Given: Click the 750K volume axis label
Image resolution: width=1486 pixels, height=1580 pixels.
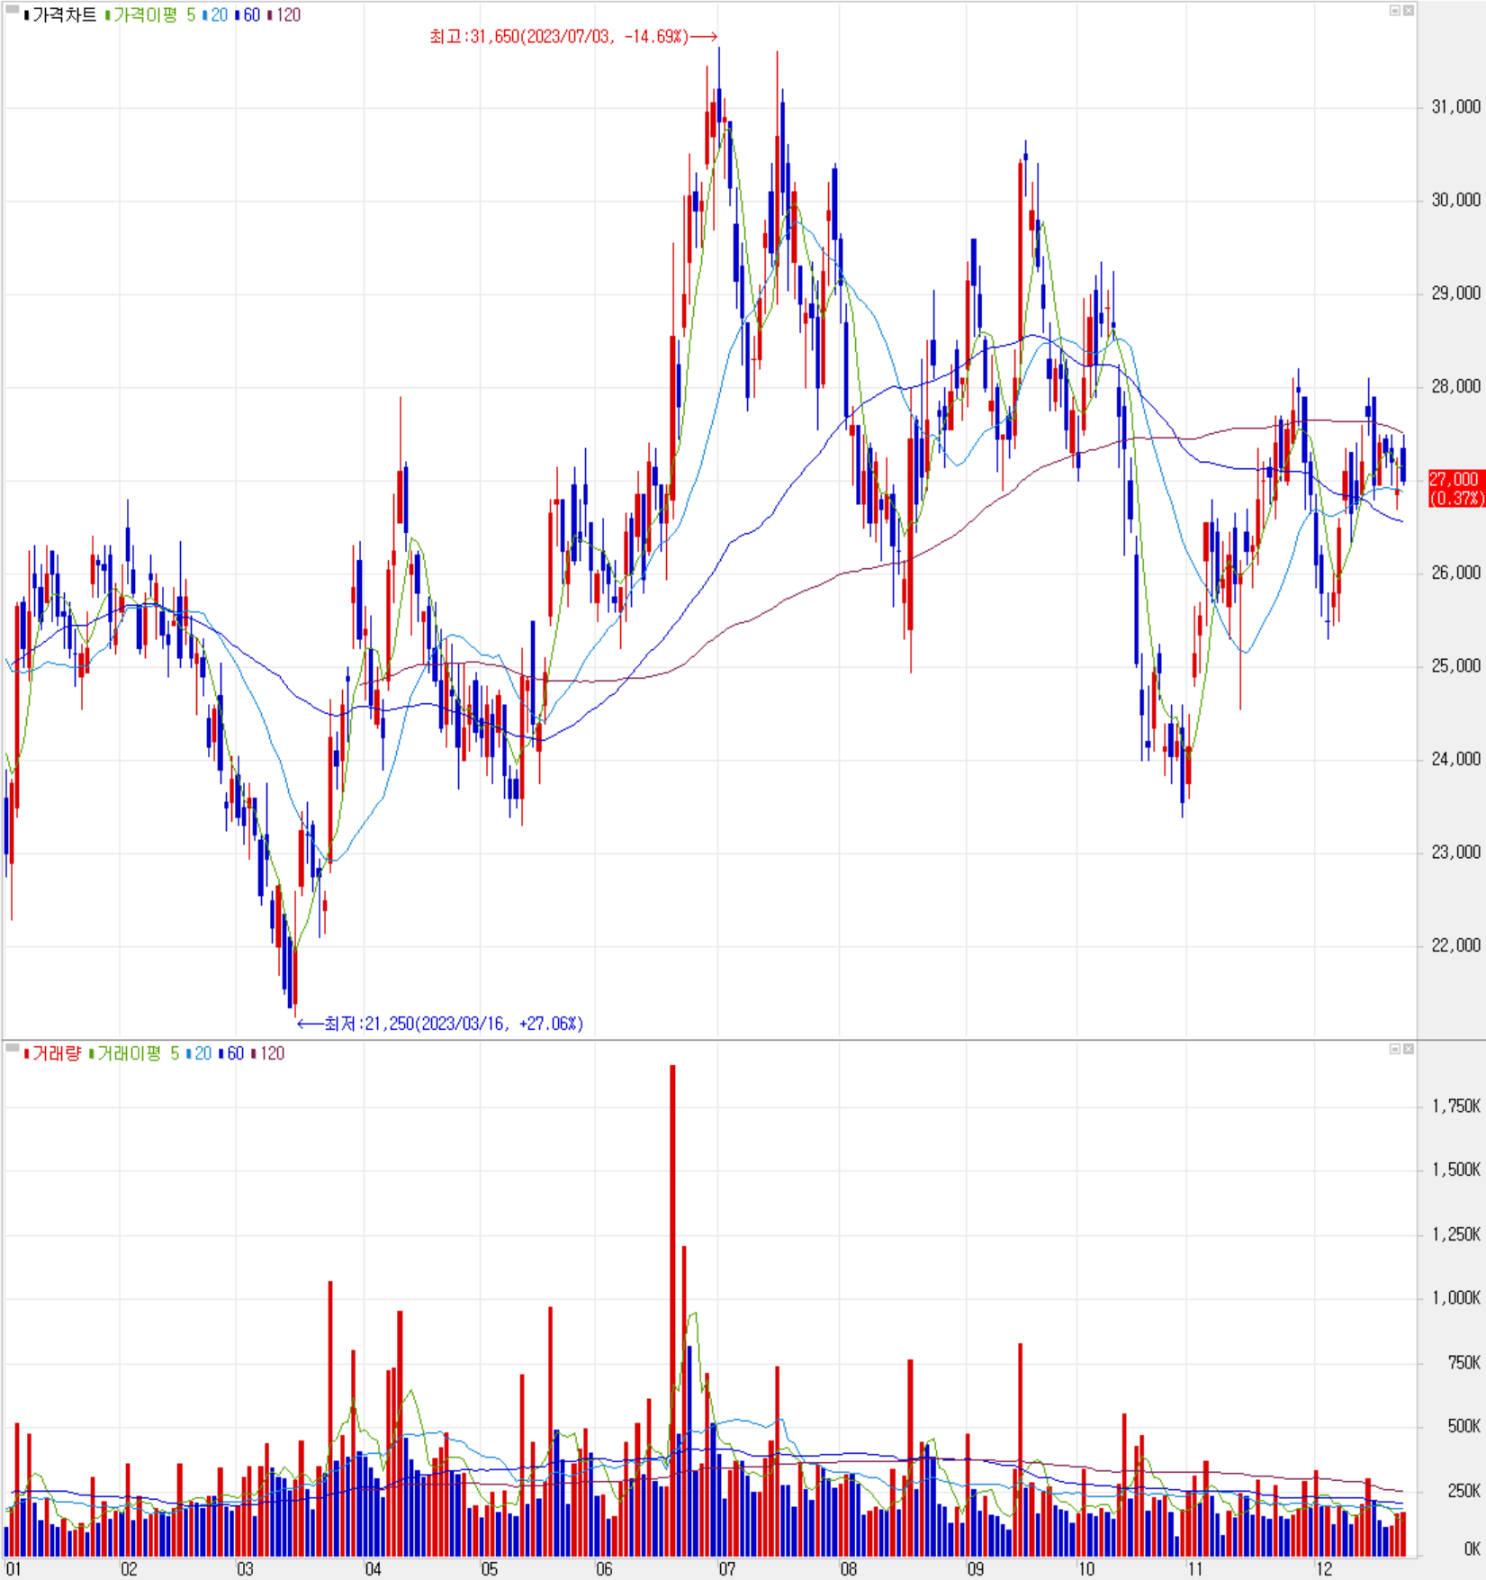Looking at the screenshot, I should tap(1463, 1363).
